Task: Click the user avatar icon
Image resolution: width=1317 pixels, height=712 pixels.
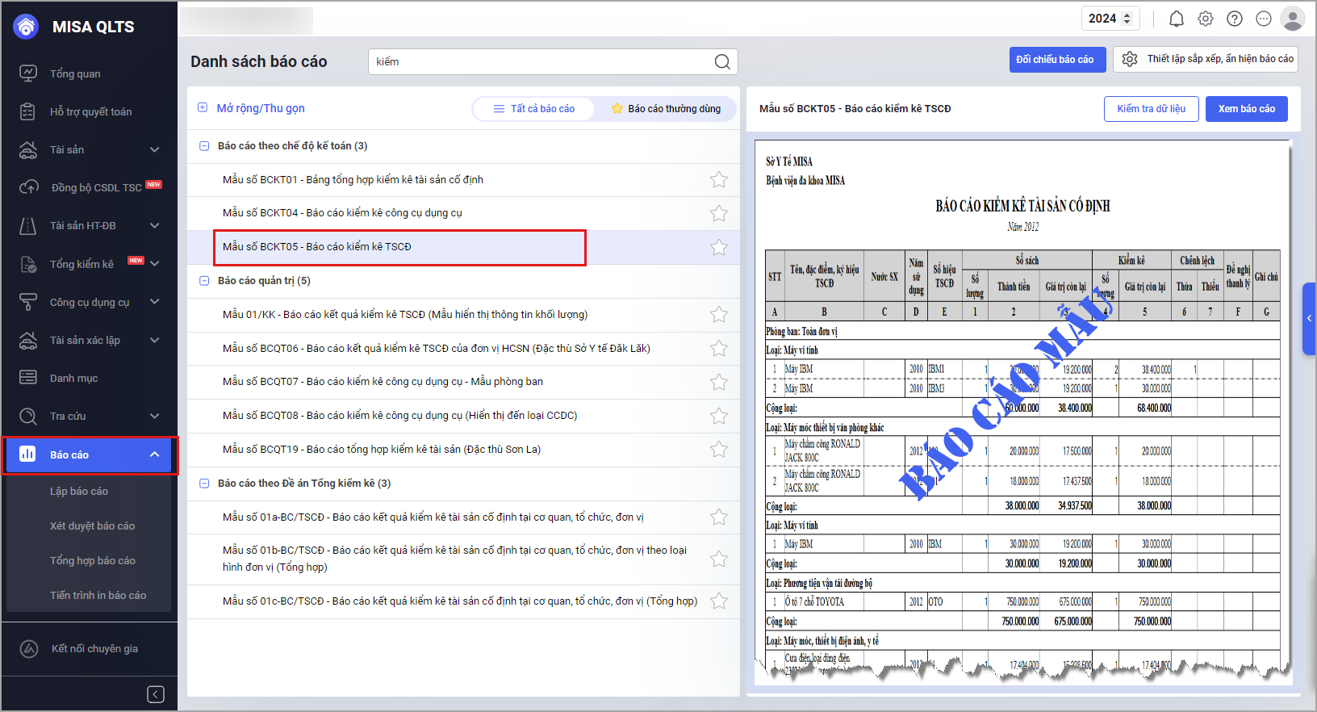Action: (1293, 19)
